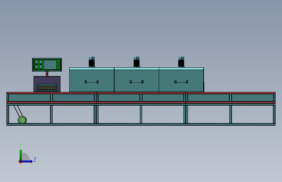Image resolution: width=282 pixels, height=182 pixels.
Task: Pick the door handle on the middle oven chamber
Action: click(137, 82)
